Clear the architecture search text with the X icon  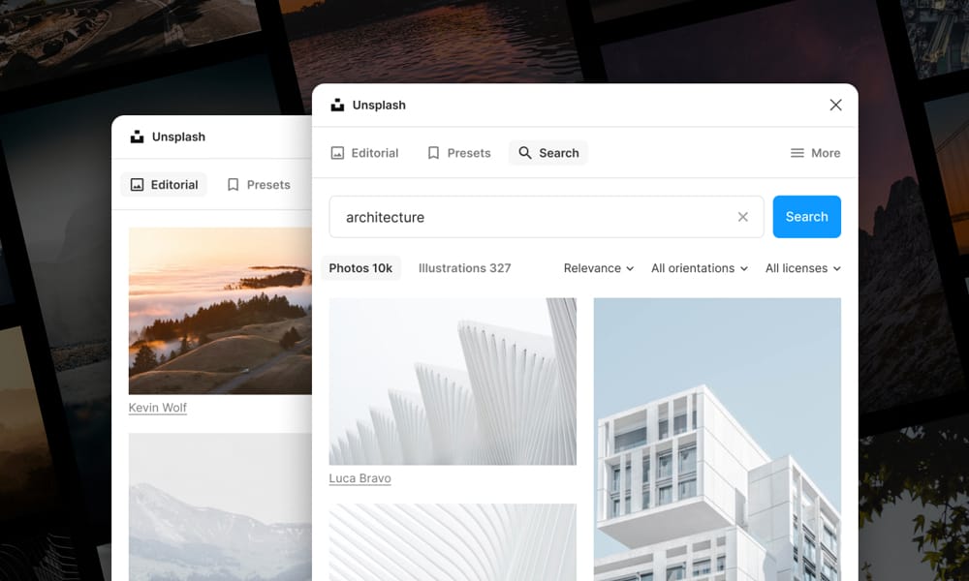tap(742, 217)
